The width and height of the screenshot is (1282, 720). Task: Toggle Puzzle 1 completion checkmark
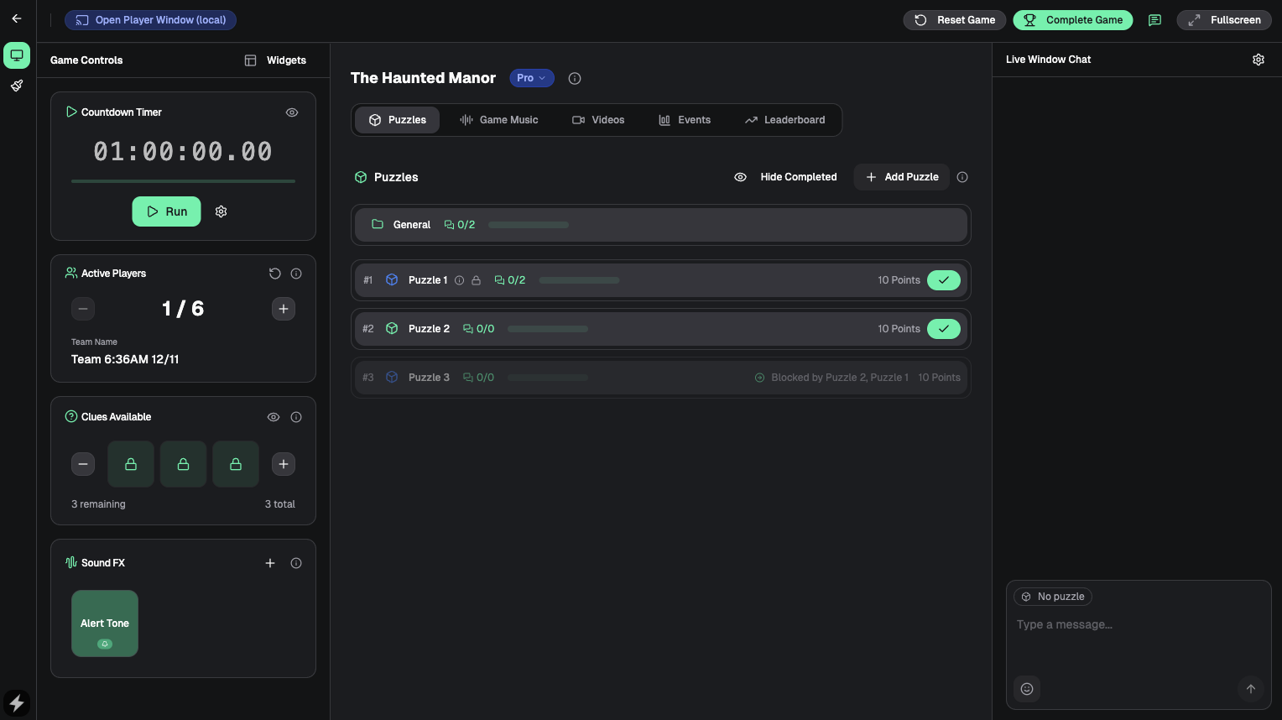[x=943, y=280]
